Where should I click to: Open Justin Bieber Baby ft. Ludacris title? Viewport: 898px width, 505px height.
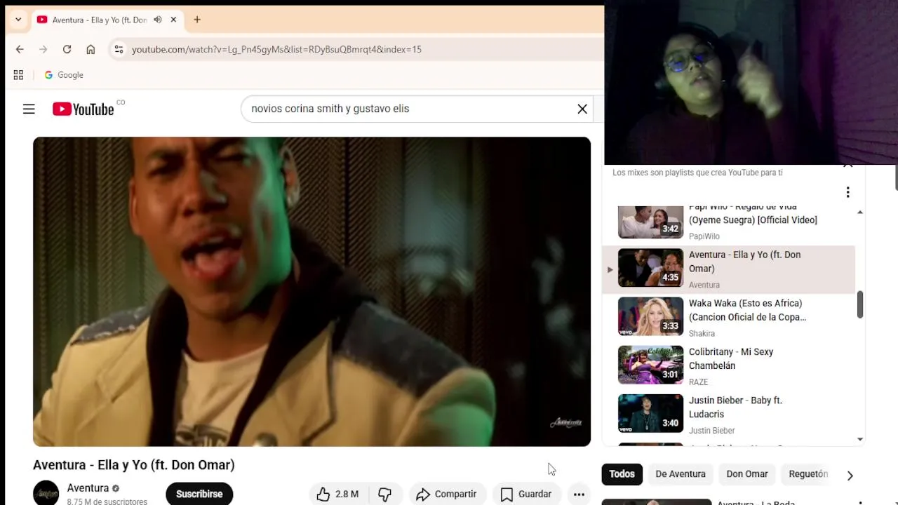(735, 407)
